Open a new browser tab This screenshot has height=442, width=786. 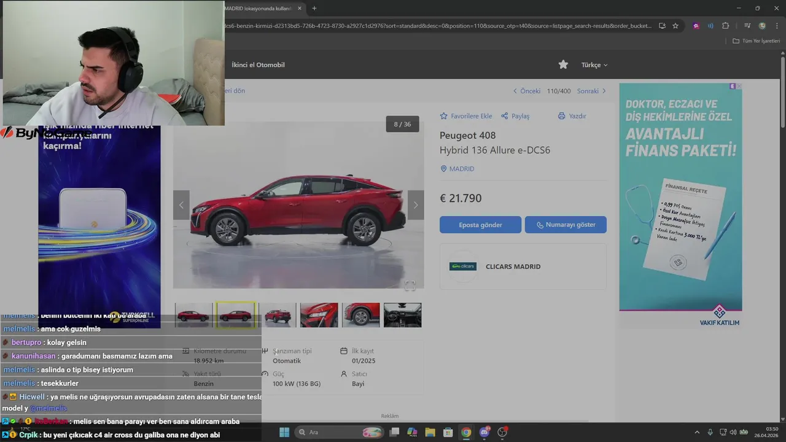(x=314, y=9)
